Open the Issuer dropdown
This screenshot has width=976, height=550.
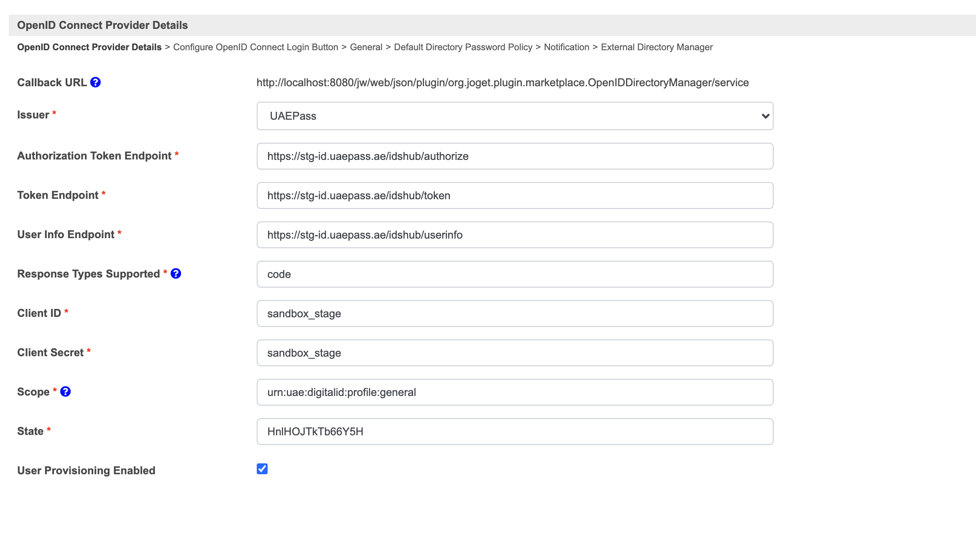[515, 116]
